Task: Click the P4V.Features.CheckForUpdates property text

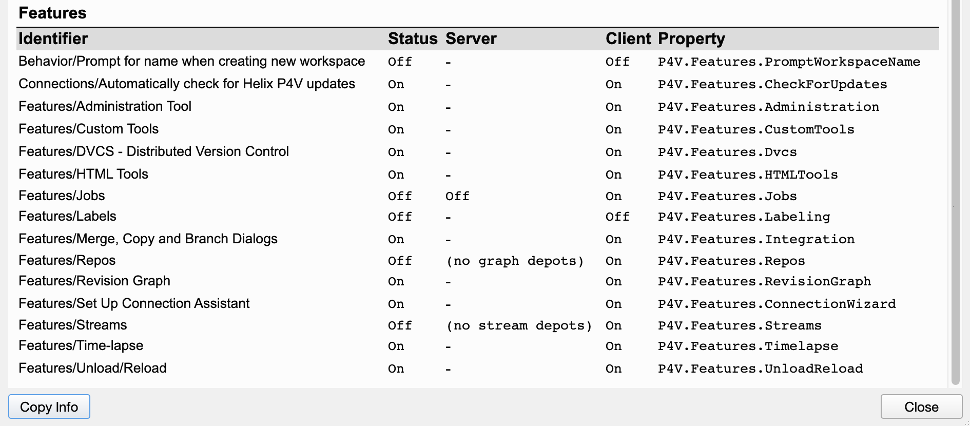Action: (772, 84)
